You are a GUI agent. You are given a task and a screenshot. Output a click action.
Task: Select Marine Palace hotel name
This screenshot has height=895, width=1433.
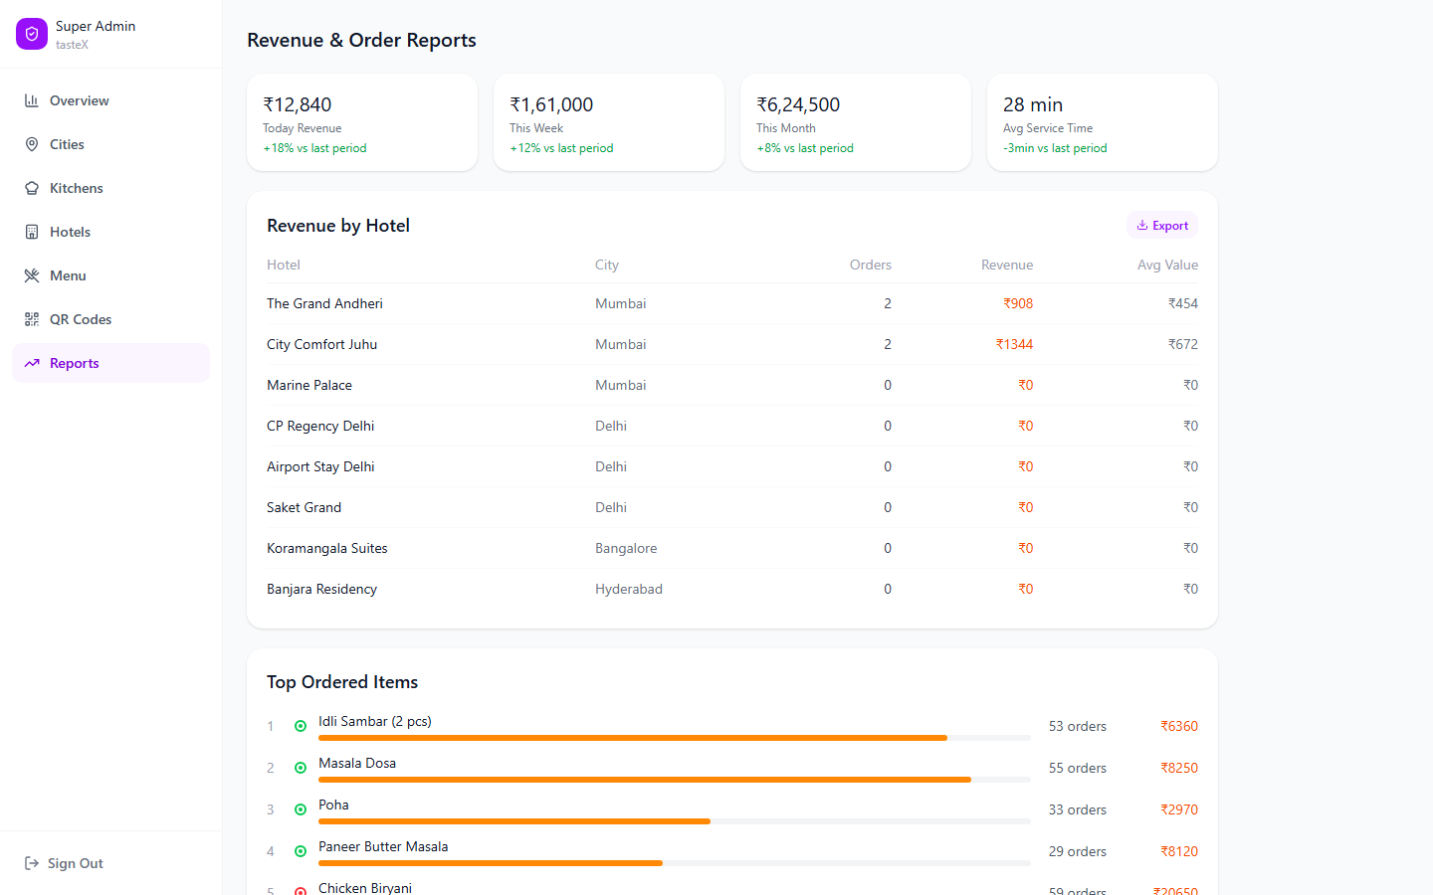click(309, 385)
